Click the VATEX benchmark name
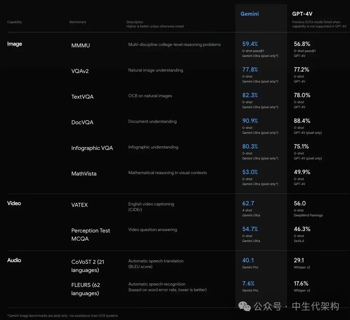 tap(79, 205)
